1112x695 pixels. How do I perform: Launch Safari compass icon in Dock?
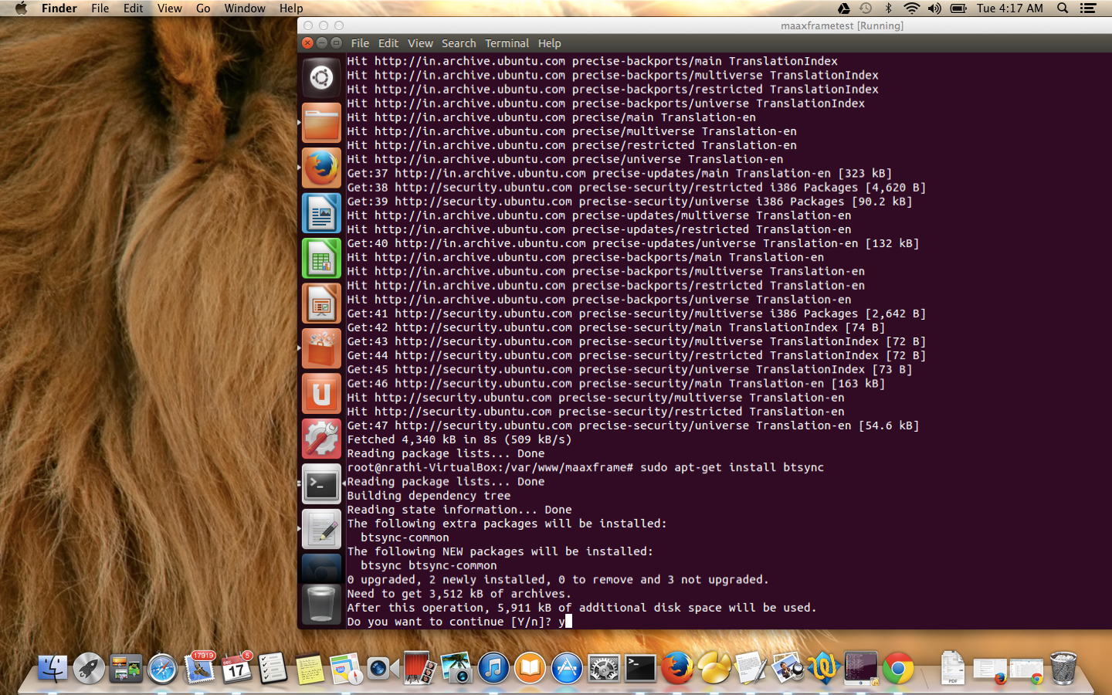click(162, 669)
